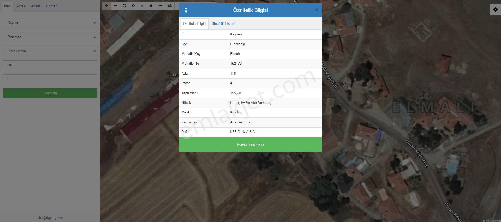Click the refresh map icon
Viewport: 501px width, 222px height.
coord(124,6)
